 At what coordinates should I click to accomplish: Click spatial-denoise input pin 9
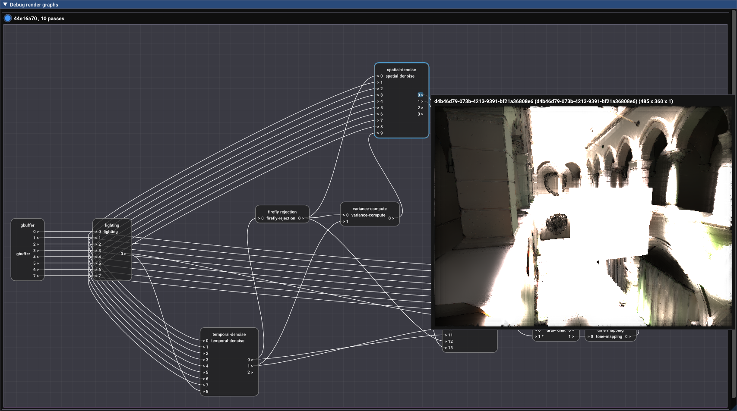click(380, 133)
